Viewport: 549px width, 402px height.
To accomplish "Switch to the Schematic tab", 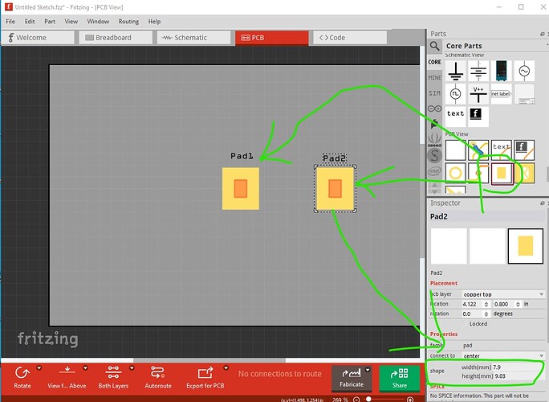I will tap(193, 38).
